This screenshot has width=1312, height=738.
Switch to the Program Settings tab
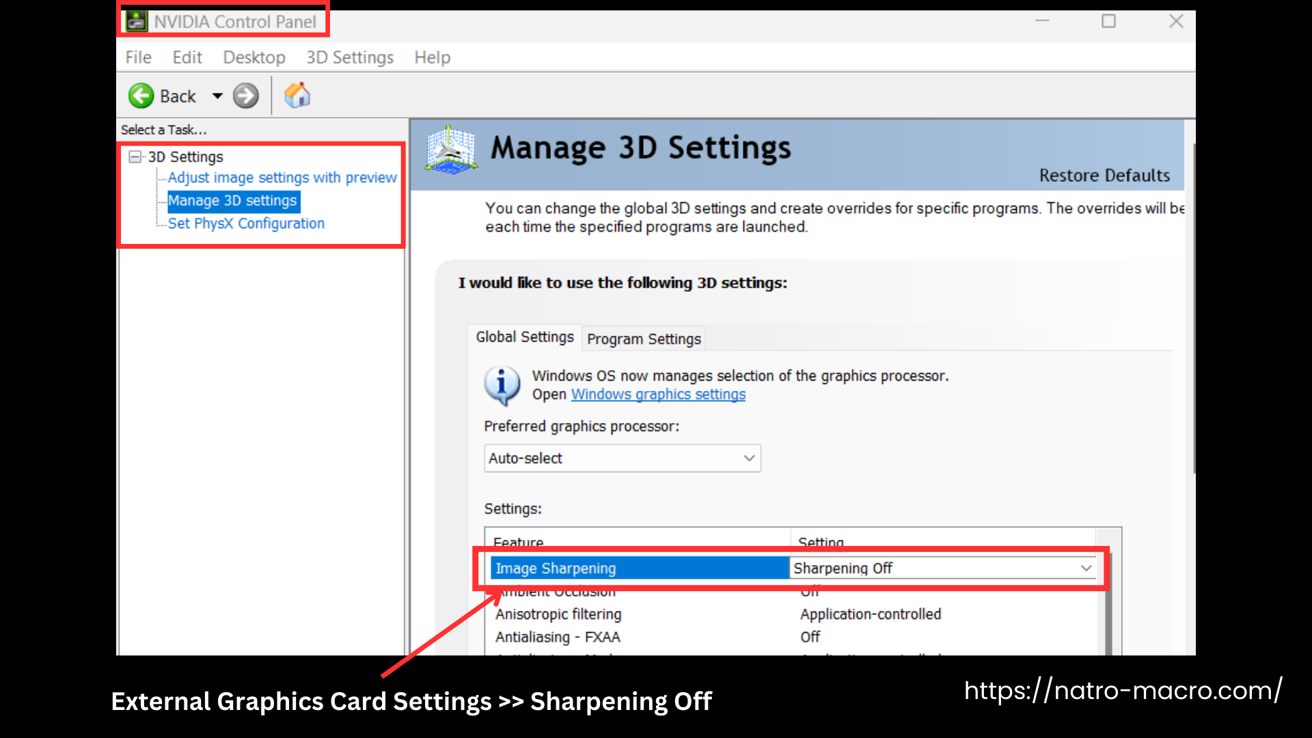tap(643, 338)
